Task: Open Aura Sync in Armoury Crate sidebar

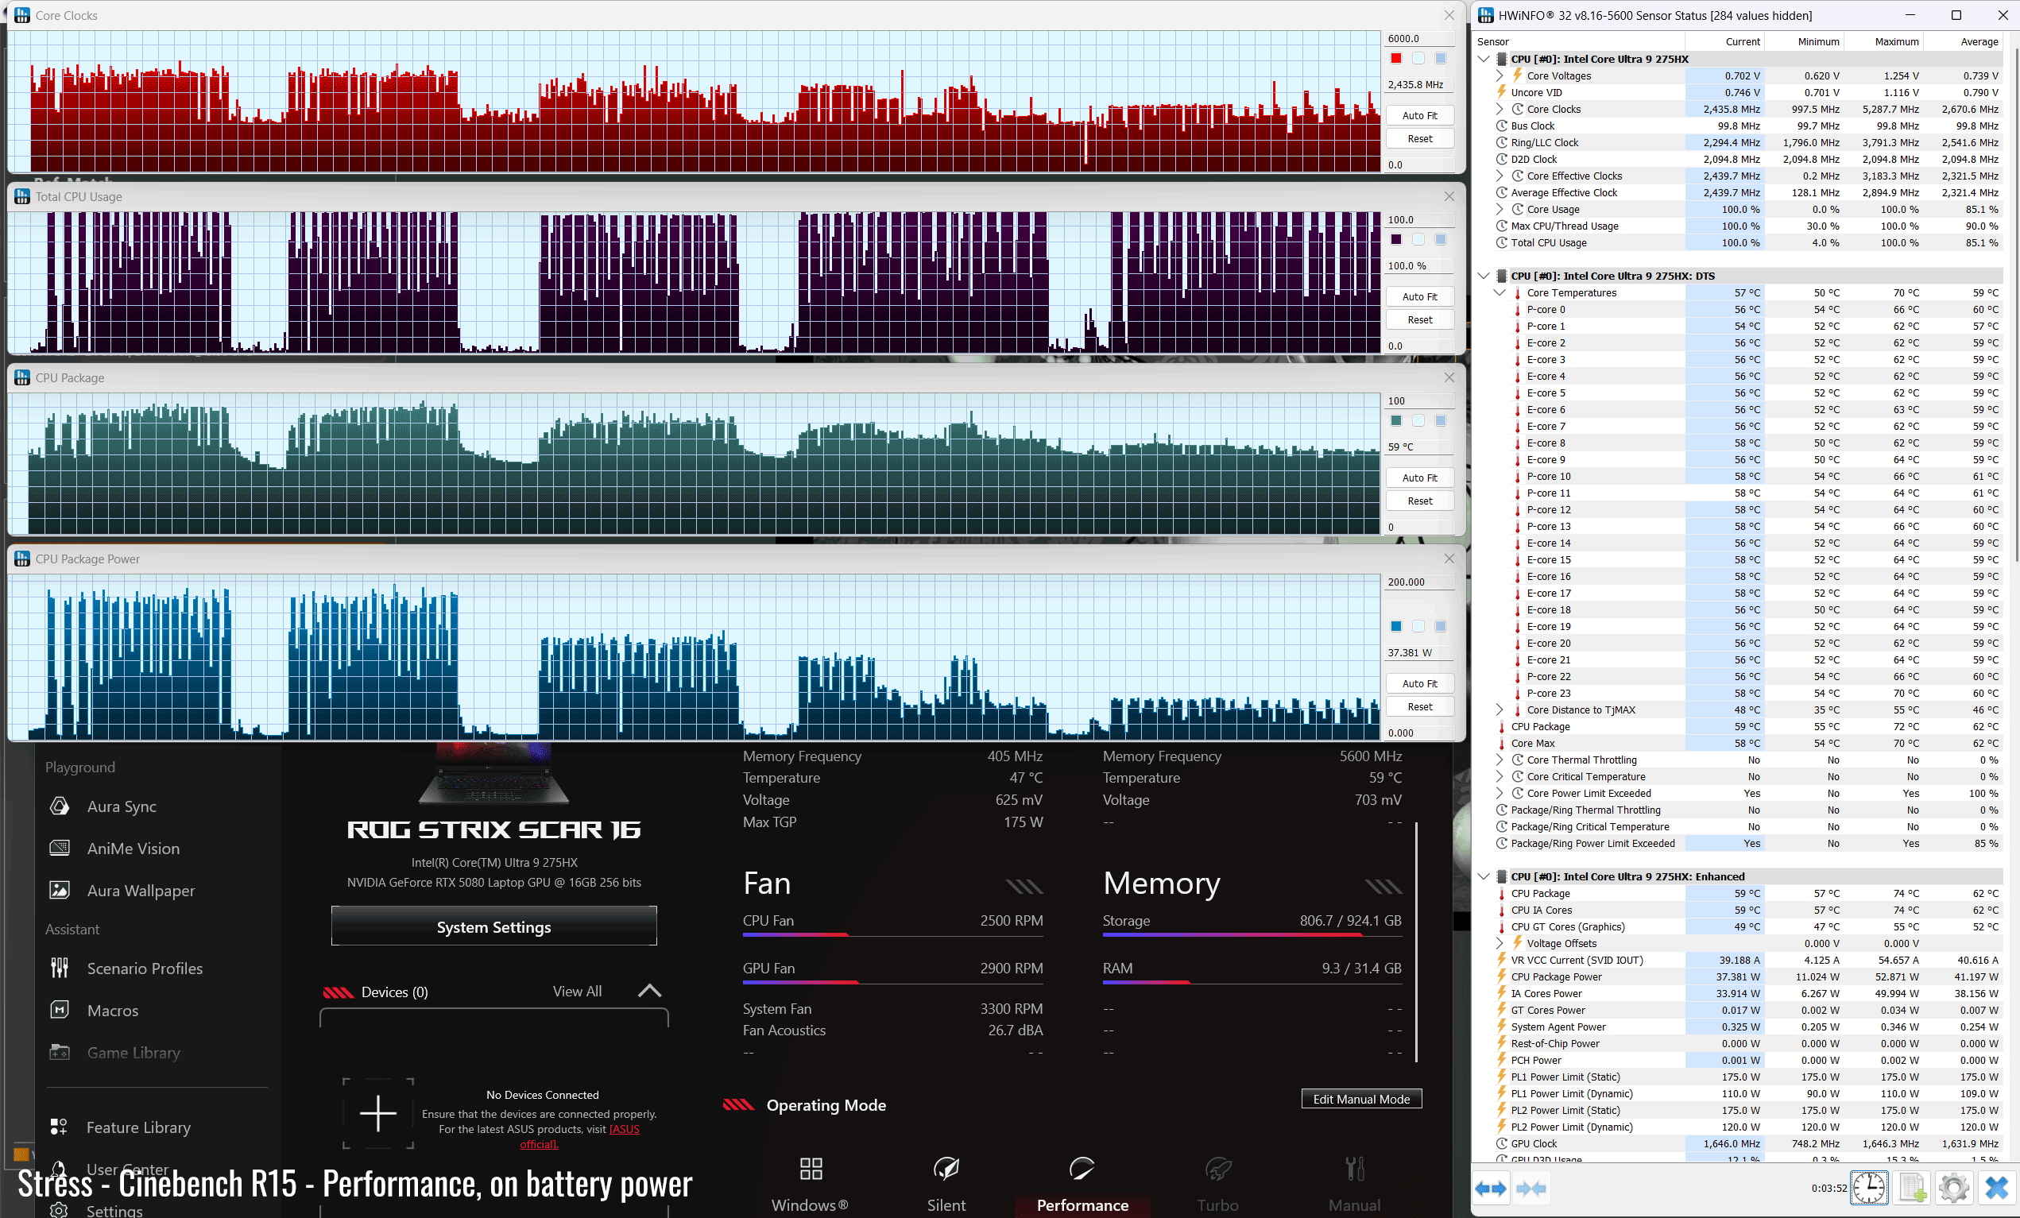Action: (122, 806)
